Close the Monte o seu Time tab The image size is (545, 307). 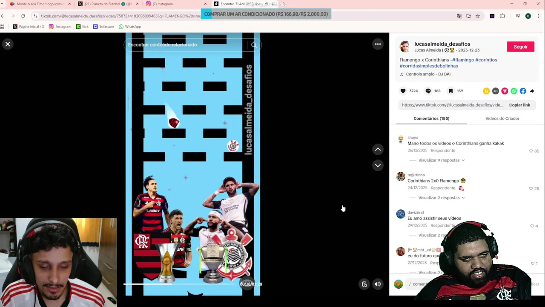(69, 4)
